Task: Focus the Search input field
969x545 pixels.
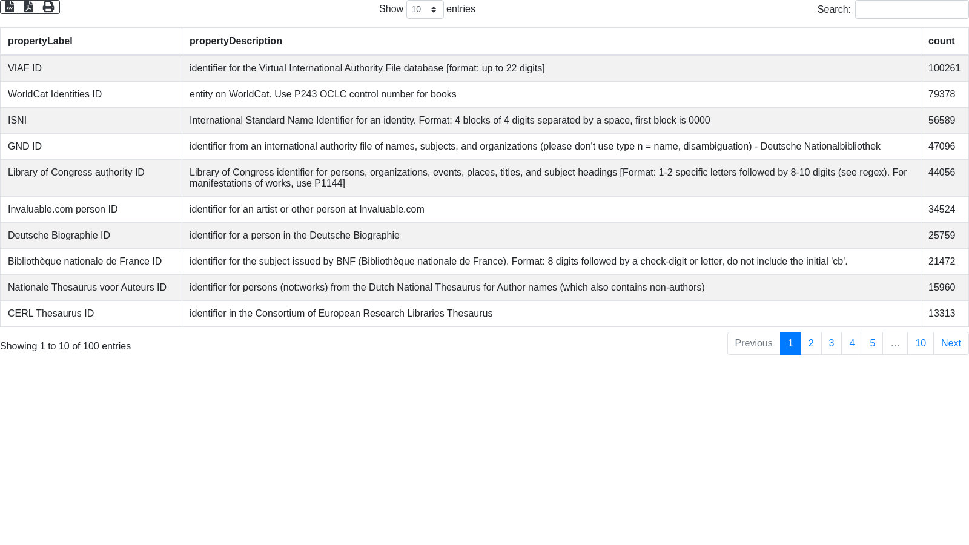Action: 911,10
